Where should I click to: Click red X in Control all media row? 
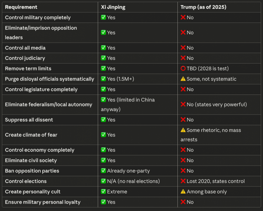[183, 48]
